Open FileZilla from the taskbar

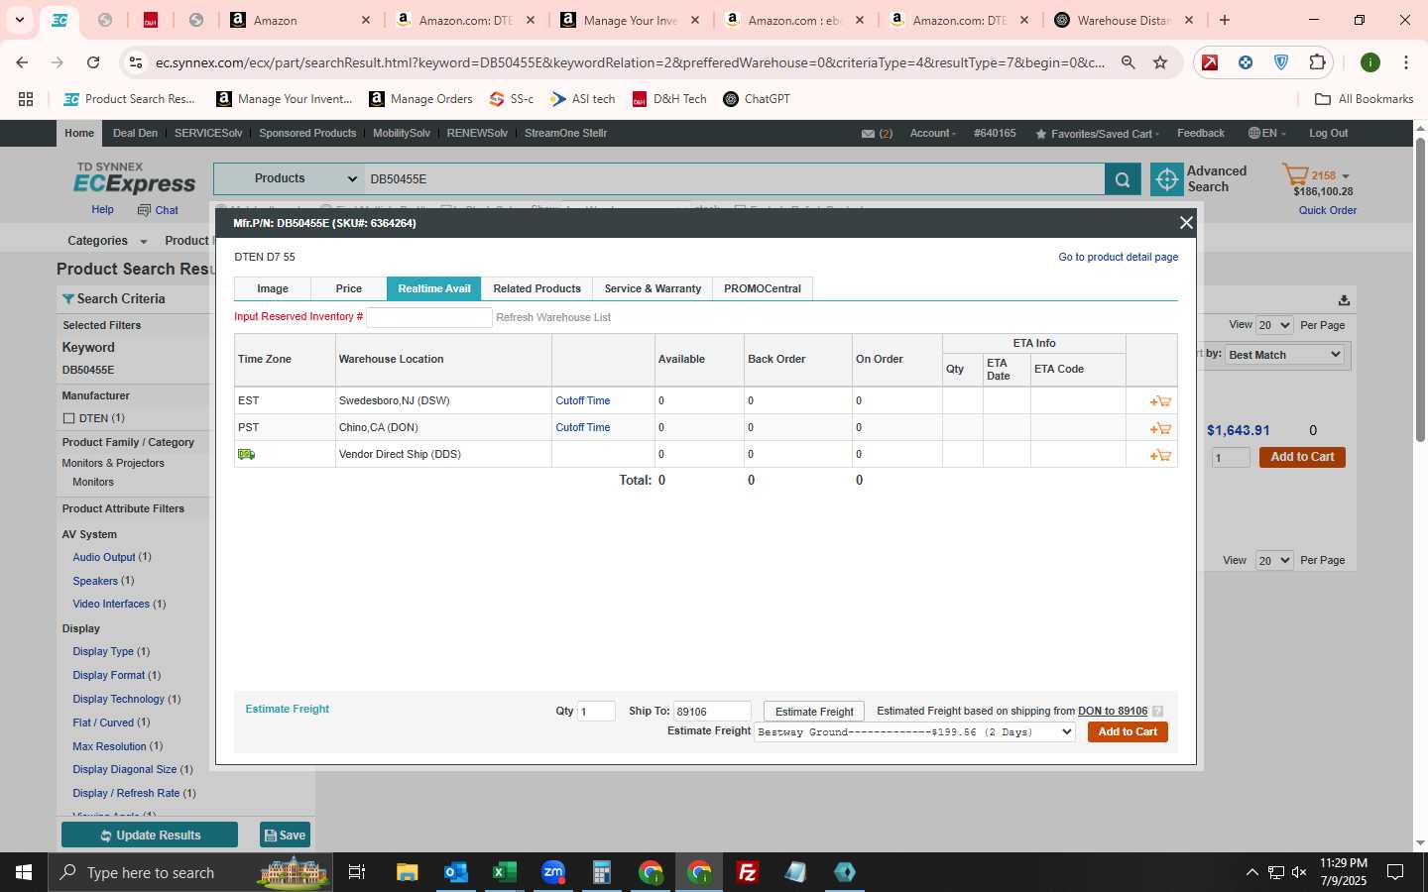(748, 872)
